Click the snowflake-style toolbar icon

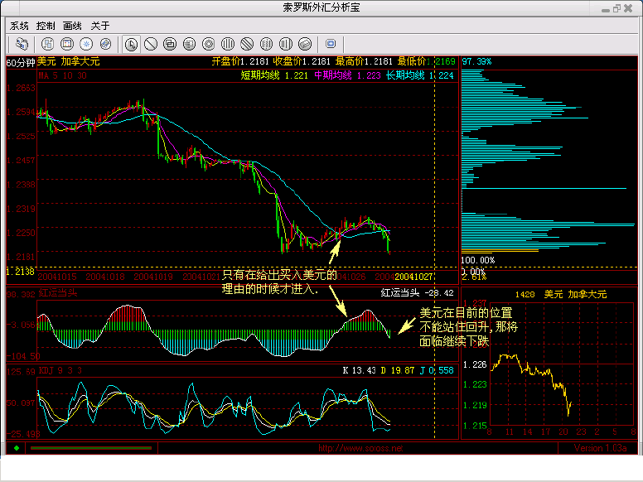[86, 43]
